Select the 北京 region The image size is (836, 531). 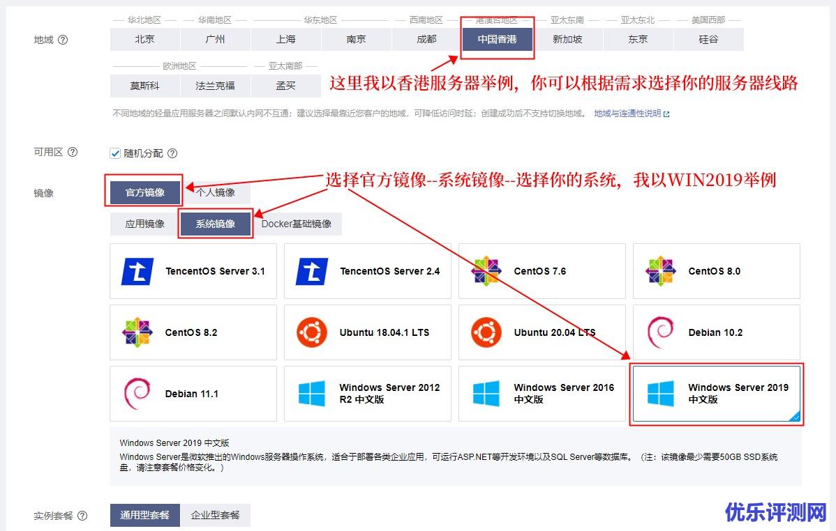[145, 40]
